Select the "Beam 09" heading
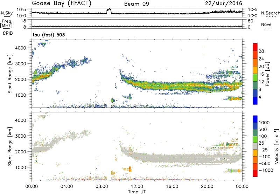 (136, 4)
